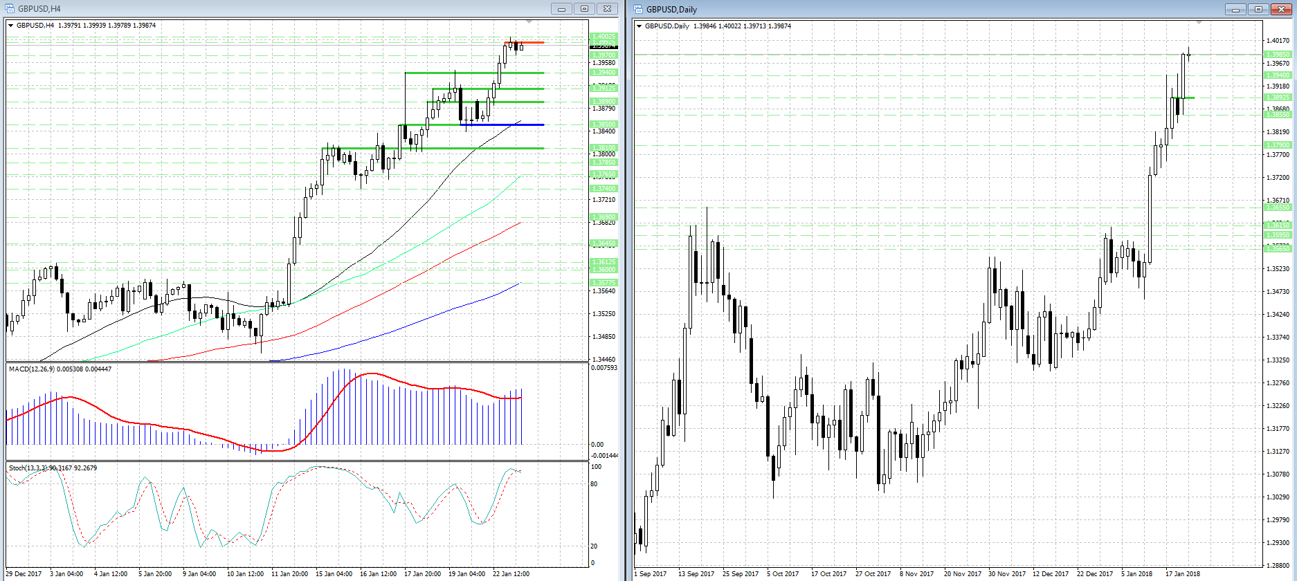The width and height of the screenshot is (1297, 581).
Task: Click the 1 Sep 2017 date label
Action: (x=651, y=574)
